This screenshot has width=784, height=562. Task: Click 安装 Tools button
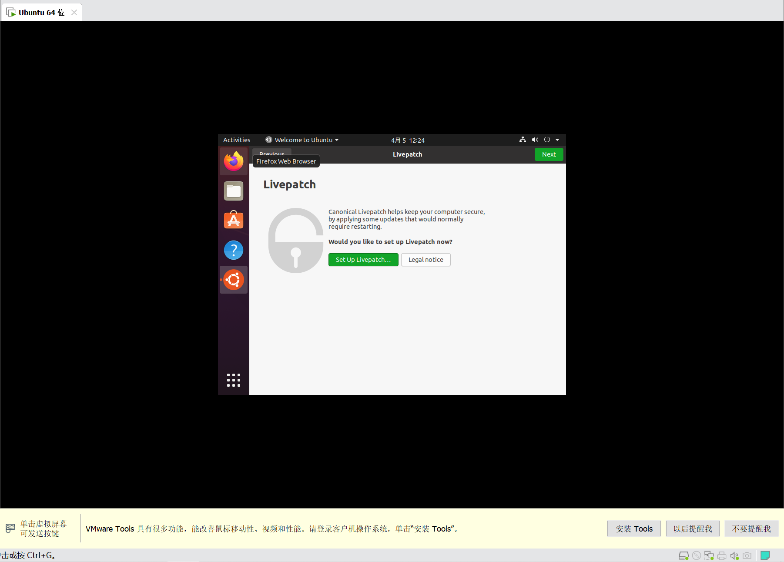634,529
